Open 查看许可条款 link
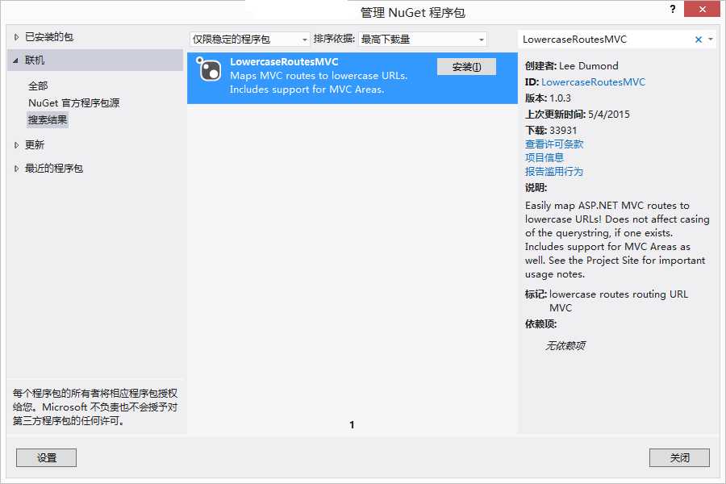Screen dimensions: 726x484 pos(553,144)
